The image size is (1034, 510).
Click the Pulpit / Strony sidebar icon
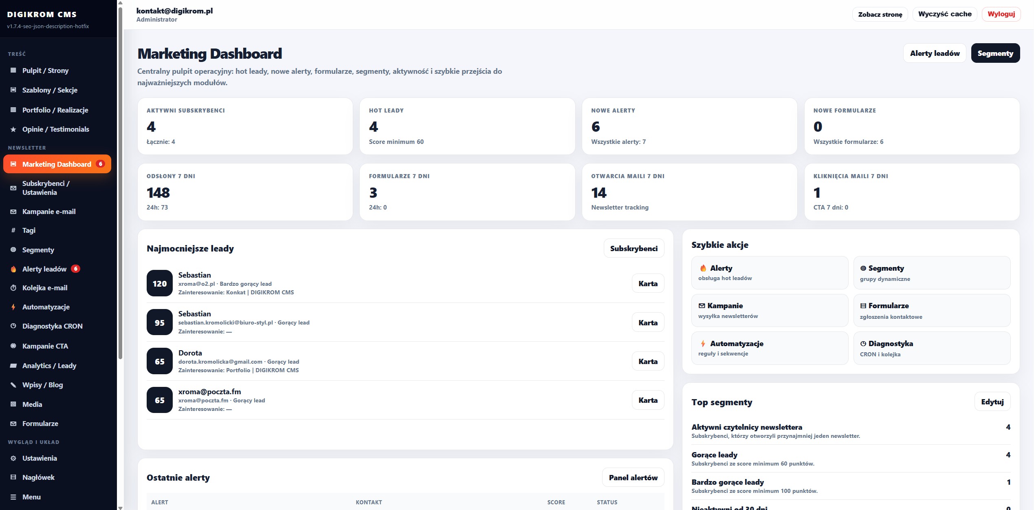pos(13,71)
